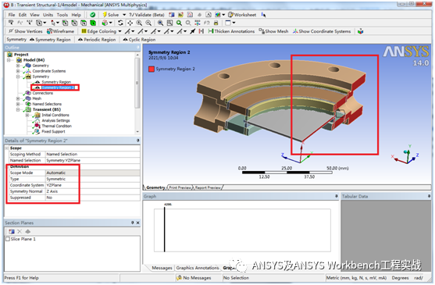
Task: Click the Label tool icon
Action: pos(11,23)
